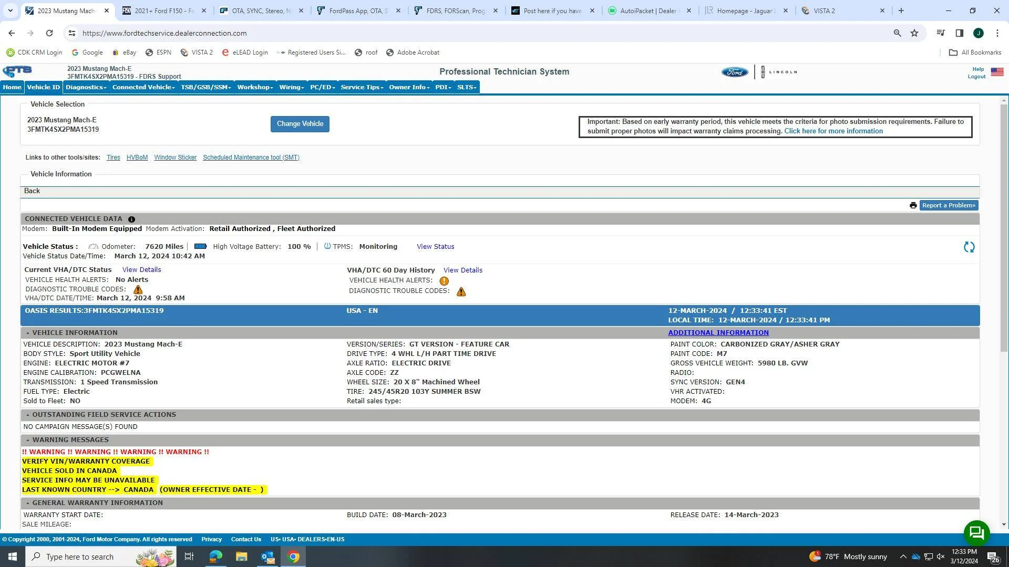
Task: Open the chat bubble icon
Action: [976, 533]
